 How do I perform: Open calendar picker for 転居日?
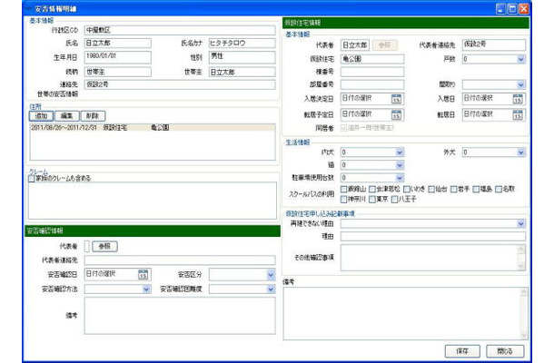(x=518, y=114)
